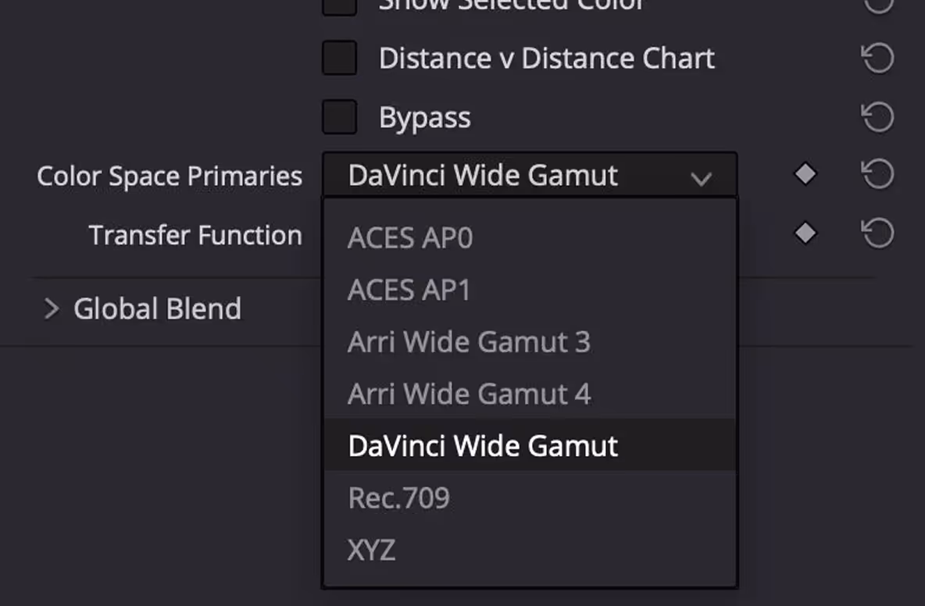Viewport: 925px width, 606px height.
Task: Toggle the Bypass checkbox
Action: coord(339,116)
